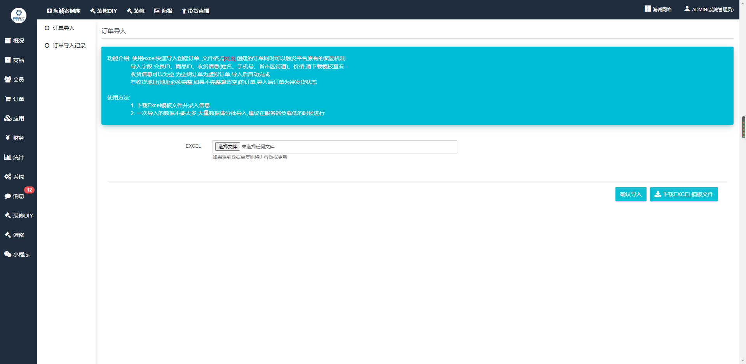Download the EXCEL template file
The width and height of the screenshot is (746, 364).
[x=684, y=194]
